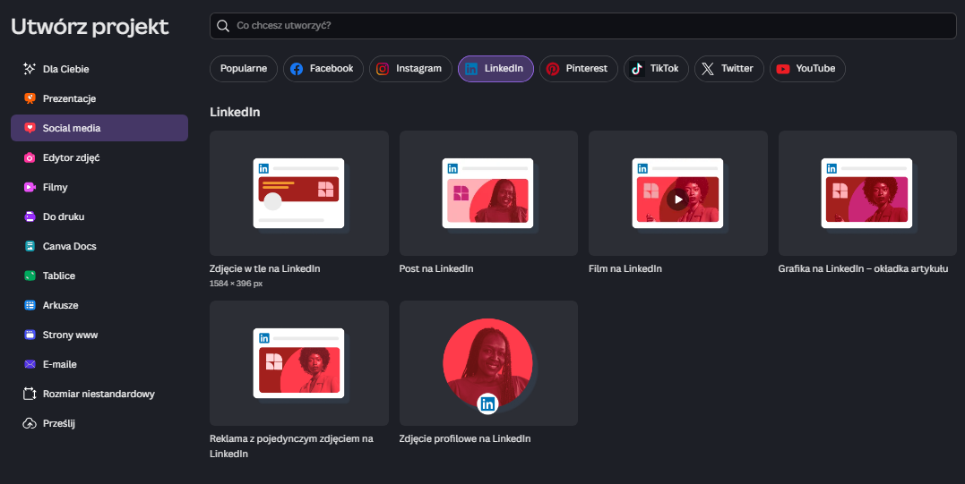Image resolution: width=965 pixels, height=484 pixels.
Task: Open the Do druku category
Action: click(99, 217)
